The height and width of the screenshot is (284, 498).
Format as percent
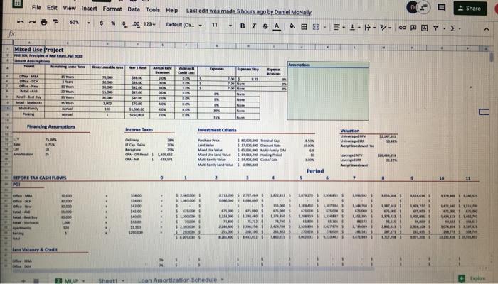(112, 23)
